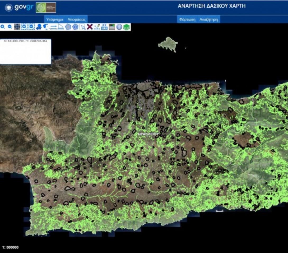This screenshot has width=288, height=253.
Task: Click the zoom out magnifier icon
Action: tap(10, 27)
